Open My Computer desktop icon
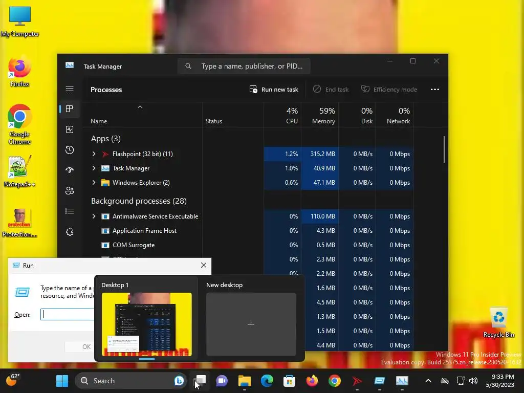The height and width of the screenshot is (393, 524). click(20, 21)
